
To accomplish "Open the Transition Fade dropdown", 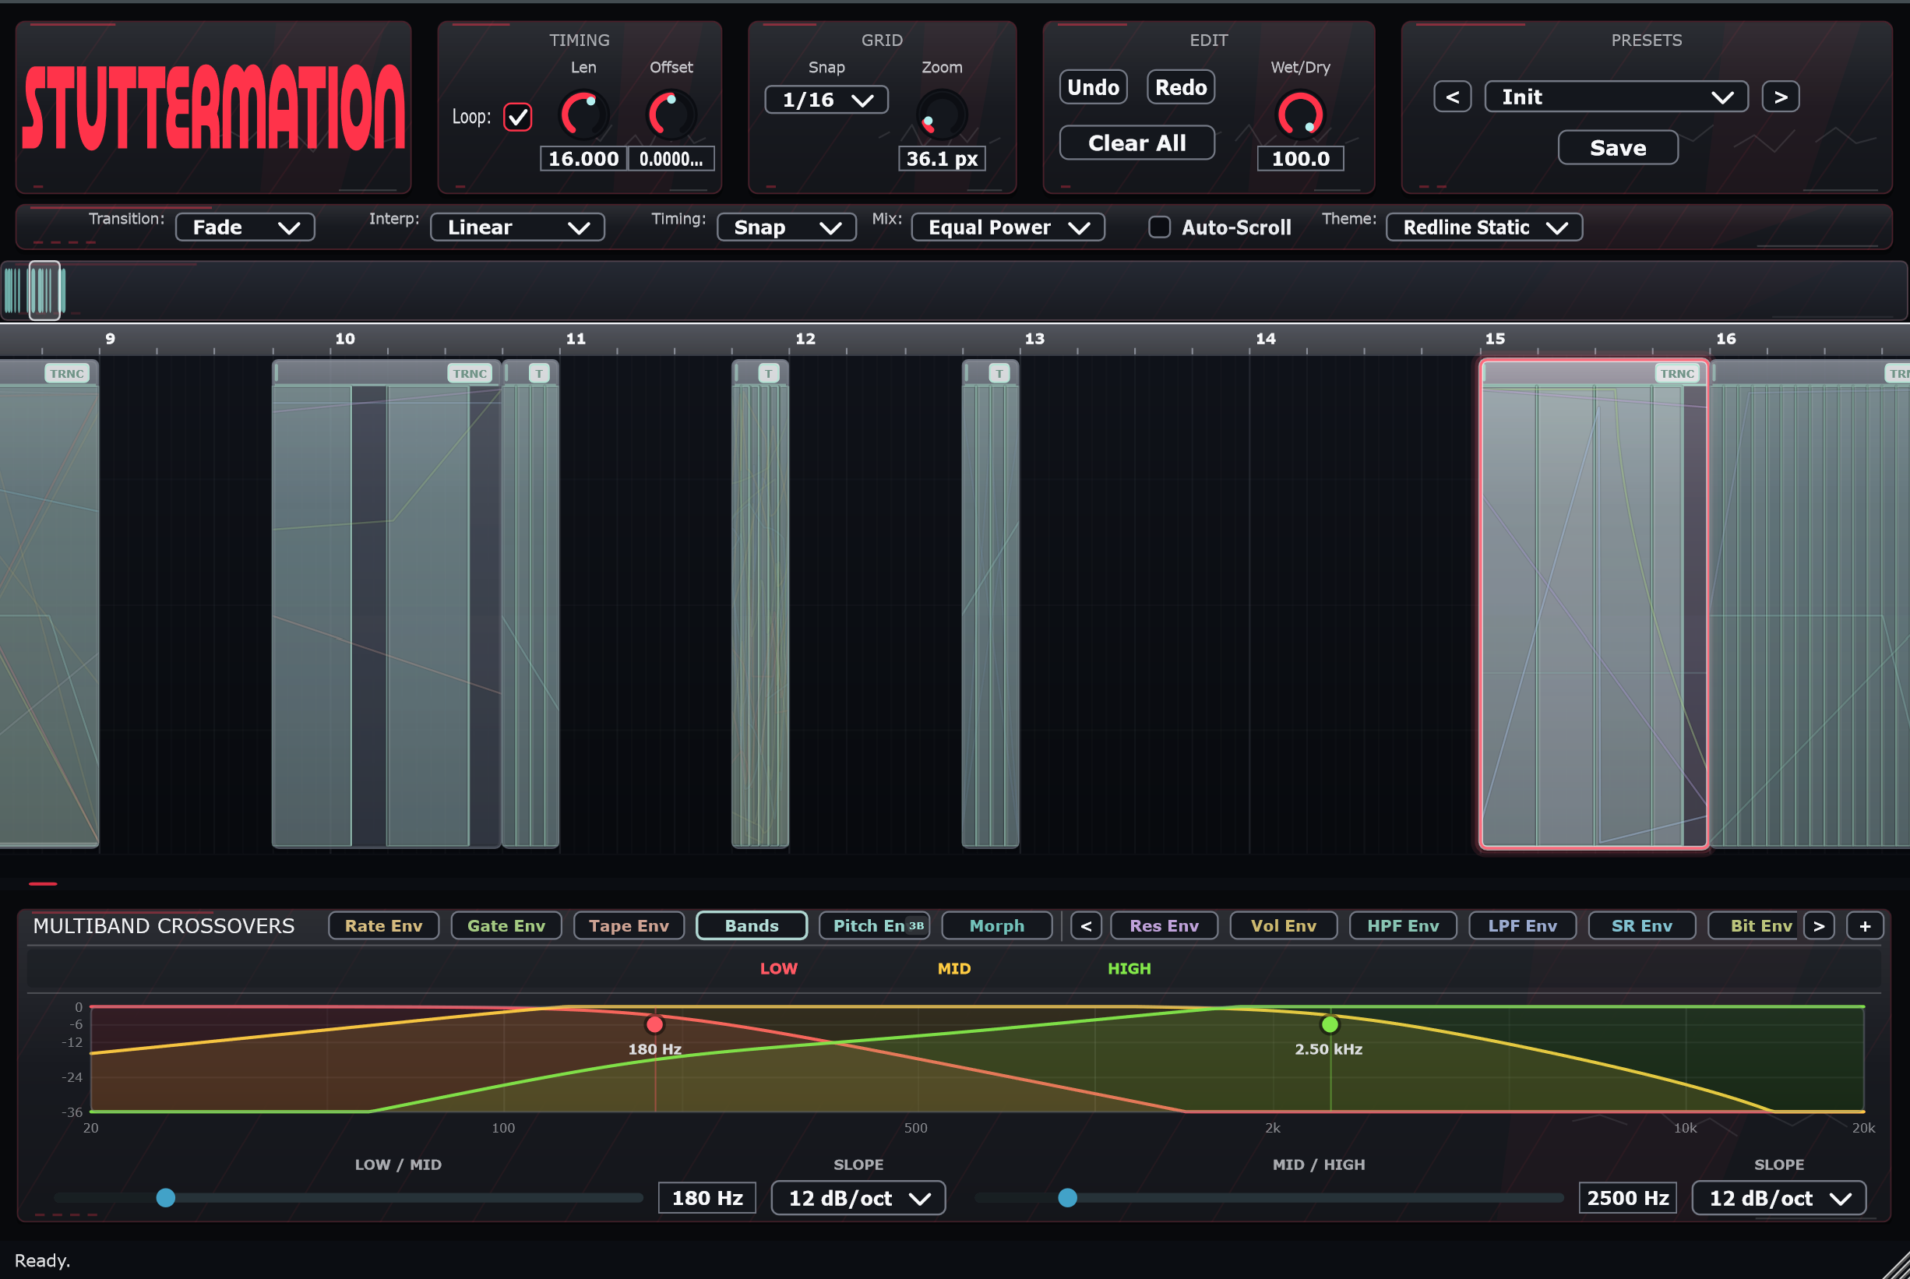I will [245, 227].
